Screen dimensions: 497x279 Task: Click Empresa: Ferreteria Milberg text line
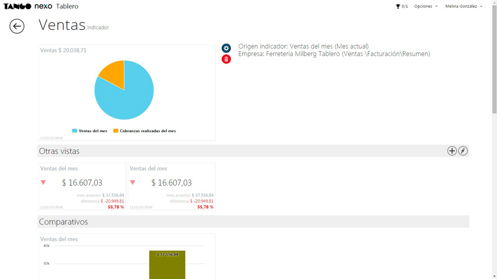tap(334, 54)
